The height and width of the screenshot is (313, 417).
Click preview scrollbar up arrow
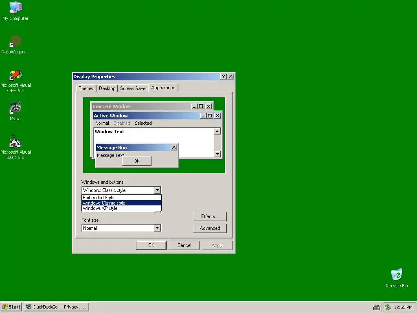[217, 131]
